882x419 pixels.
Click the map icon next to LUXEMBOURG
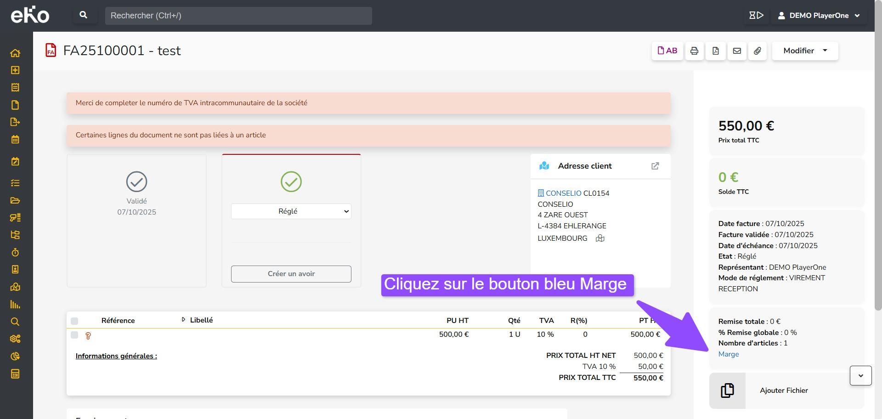tap(600, 238)
